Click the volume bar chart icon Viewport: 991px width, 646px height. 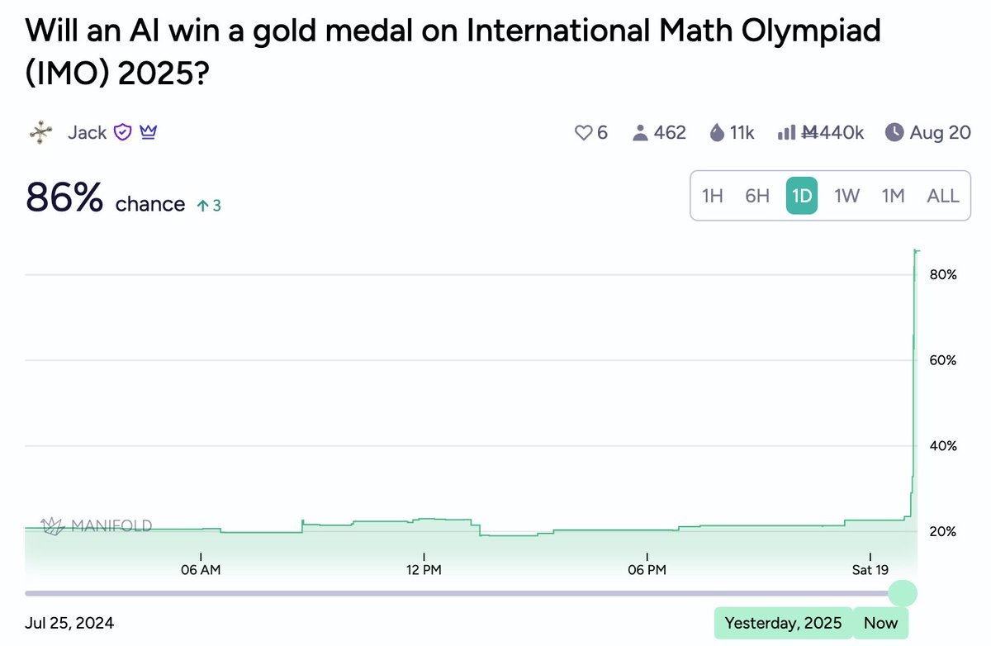click(786, 132)
